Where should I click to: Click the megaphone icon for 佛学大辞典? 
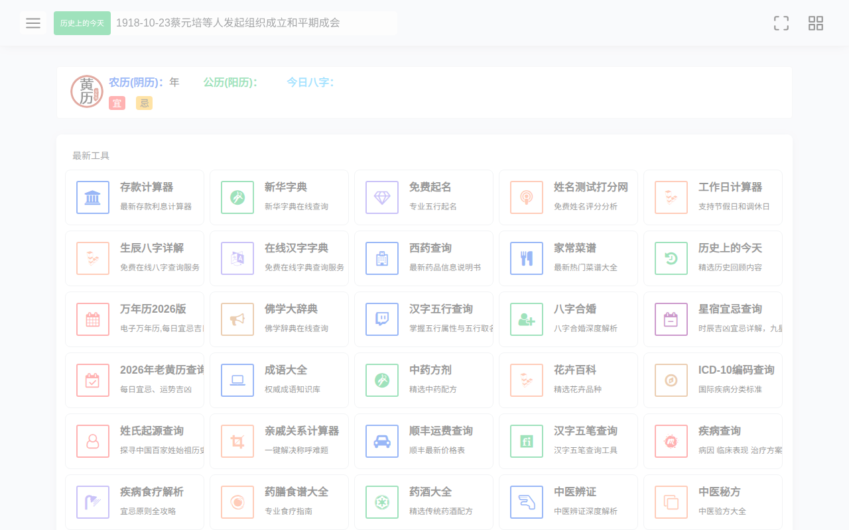pyautogui.click(x=237, y=319)
